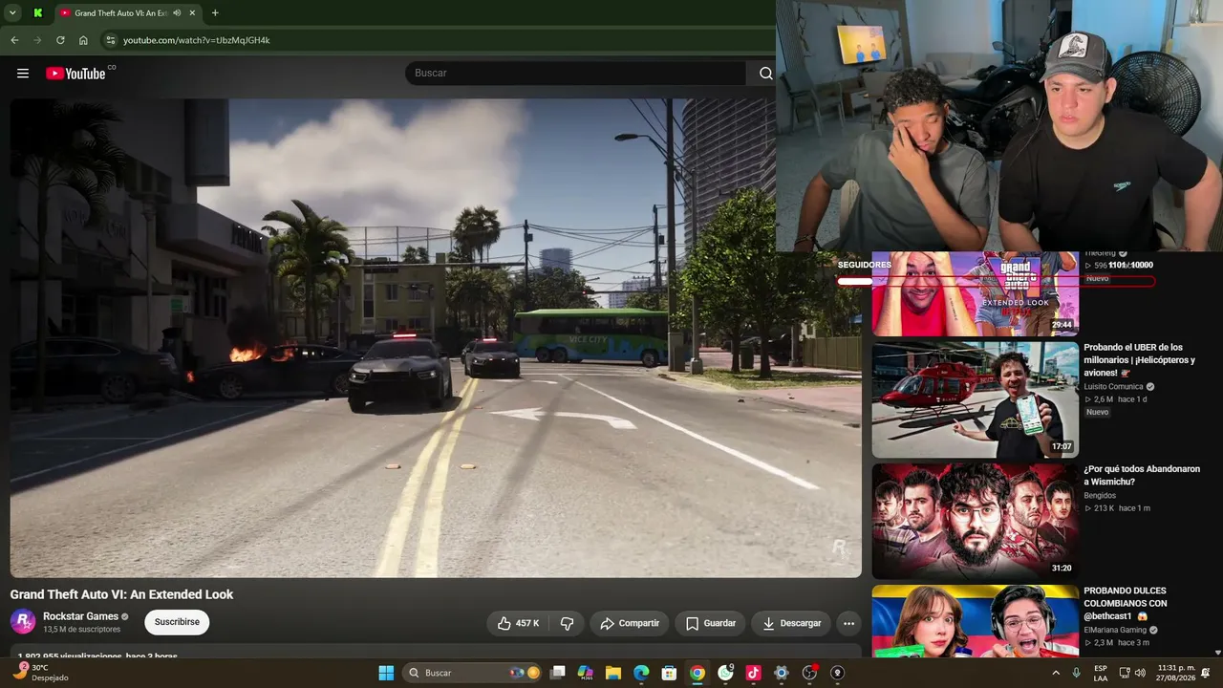The width and height of the screenshot is (1223, 688).
Task: Reload the current YouTube page
Action: click(60, 40)
